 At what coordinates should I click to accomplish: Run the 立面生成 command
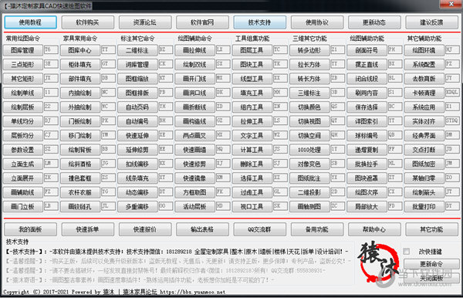coord(23,164)
